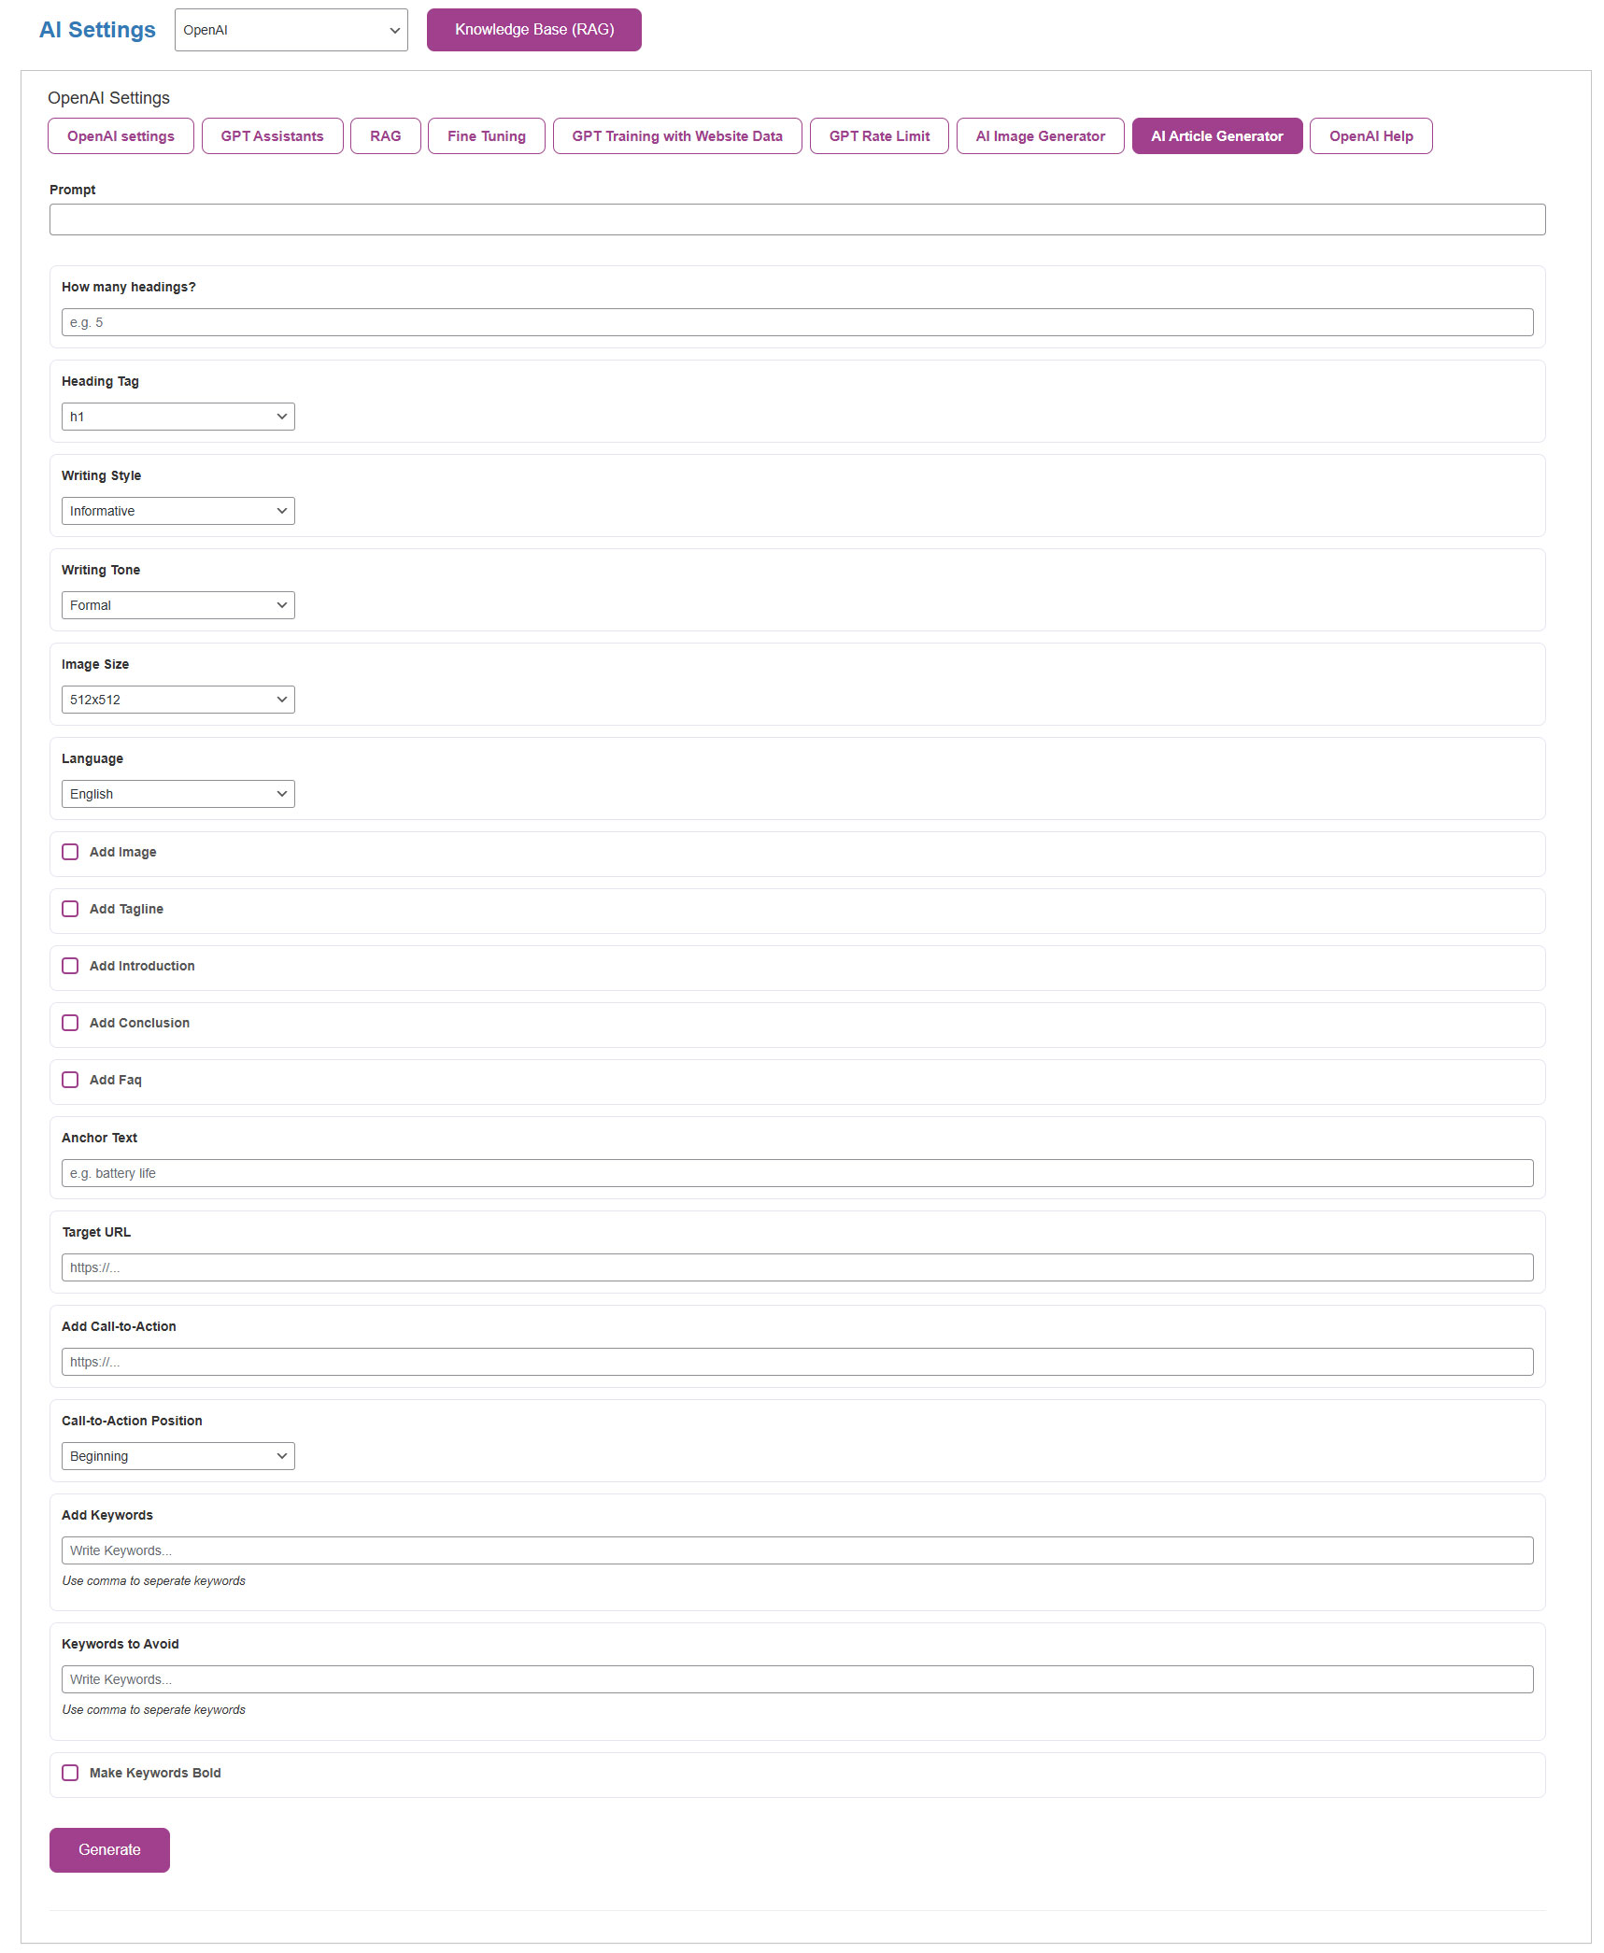Tick the Add Faq checkbox
This screenshot has width=1604, height=1953.
70,1080
